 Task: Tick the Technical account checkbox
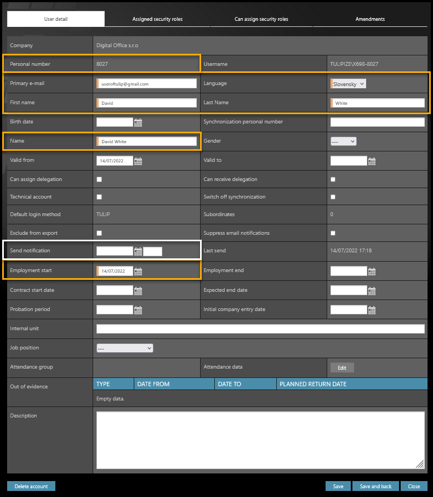tap(99, 197)
